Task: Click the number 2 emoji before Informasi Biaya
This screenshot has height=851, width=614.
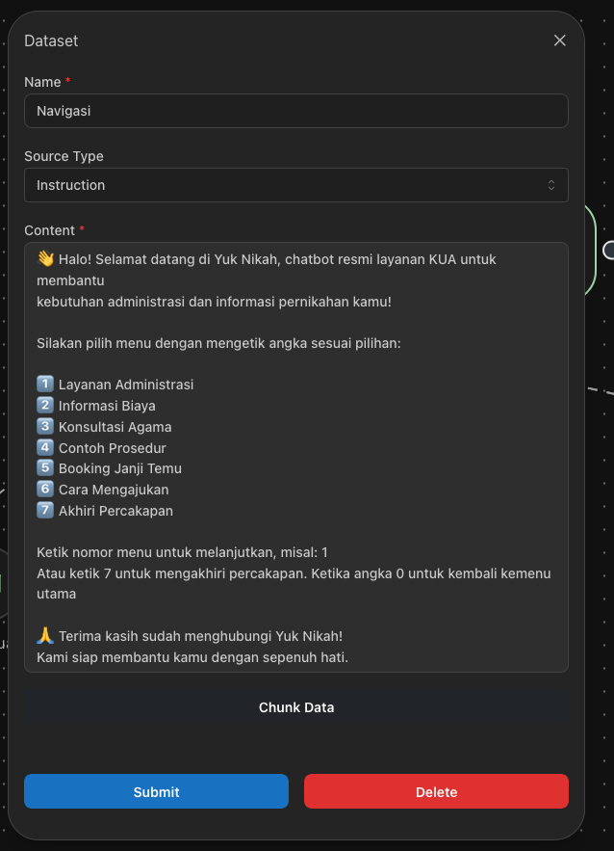Action: (45, 406)
